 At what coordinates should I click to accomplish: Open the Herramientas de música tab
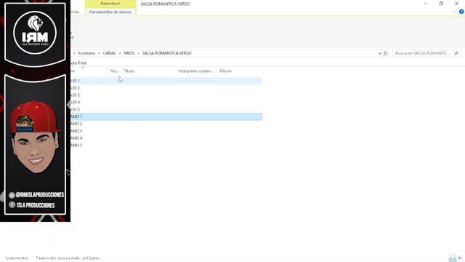(x=110, y=12)
